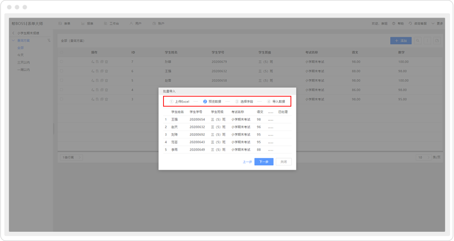Collapse the 查询方案 tree section

point(13,41)
